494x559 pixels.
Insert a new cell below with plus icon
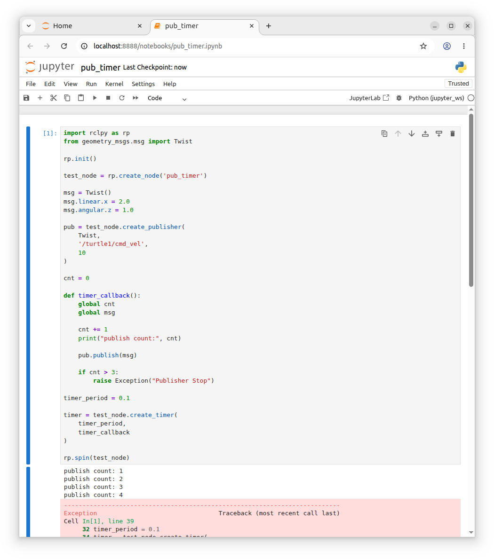(40, 98)
